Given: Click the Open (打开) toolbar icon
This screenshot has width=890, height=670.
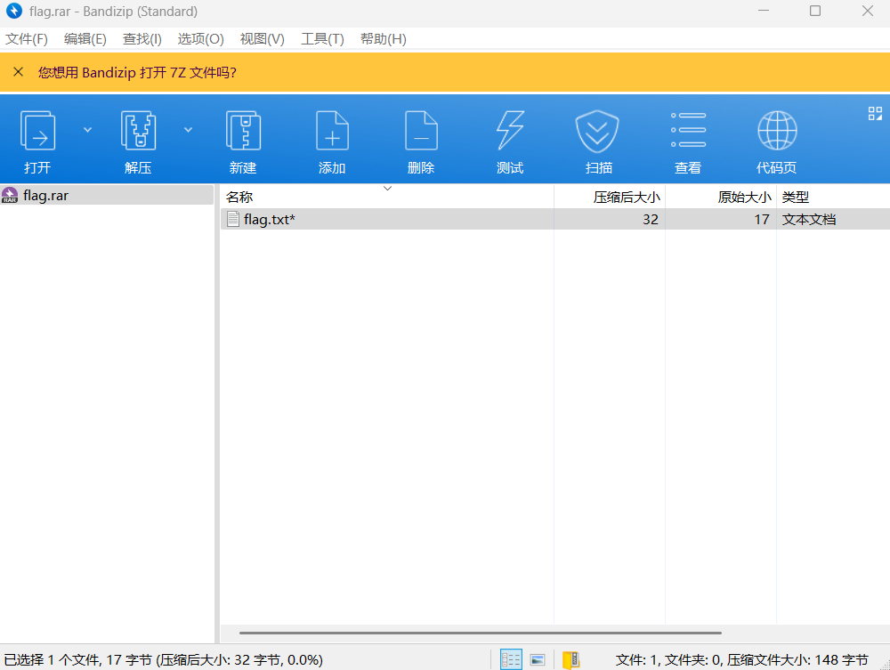Looking at the screenshot, I should coord(37,131).
